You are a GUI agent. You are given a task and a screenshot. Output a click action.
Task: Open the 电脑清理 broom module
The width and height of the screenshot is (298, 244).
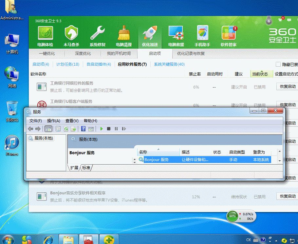click(124, 36)
